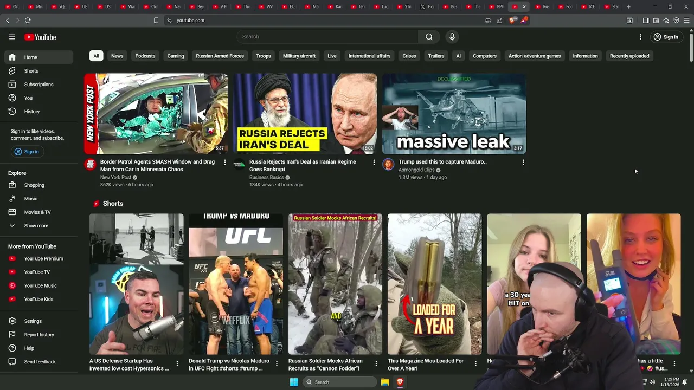Open Brave Wallet icon
Image resolution: width=694 pixels, height=390 pixels.
pyautogui.click(x=656, y=20)
